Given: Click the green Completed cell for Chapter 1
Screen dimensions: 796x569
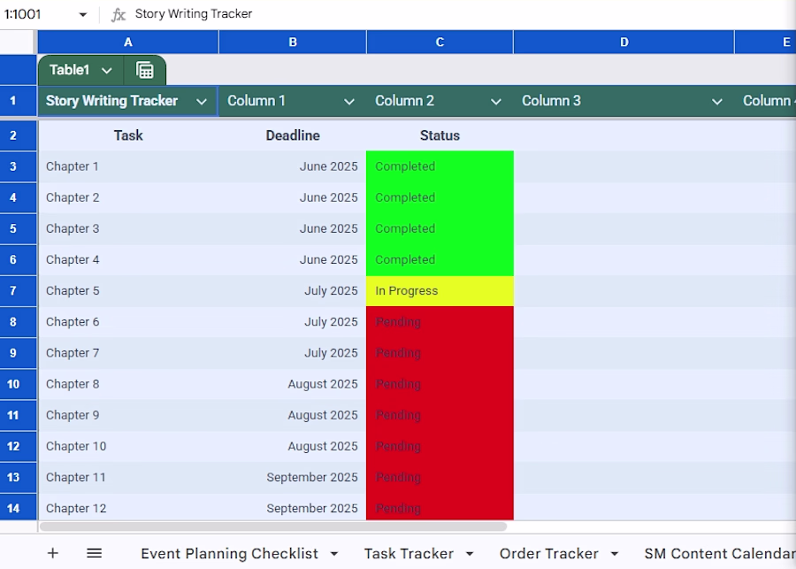Looking at the screenshot, I should pyautogui.click(x=440, y=166).
